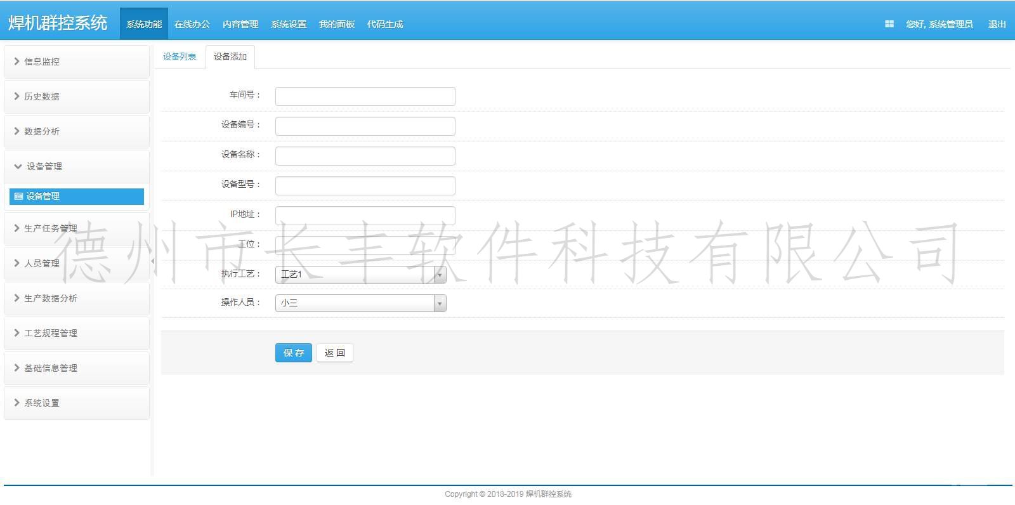This screenshot has height=505, width=1015.
Task: Click the 车间号 input field
Action: [365, 96]
